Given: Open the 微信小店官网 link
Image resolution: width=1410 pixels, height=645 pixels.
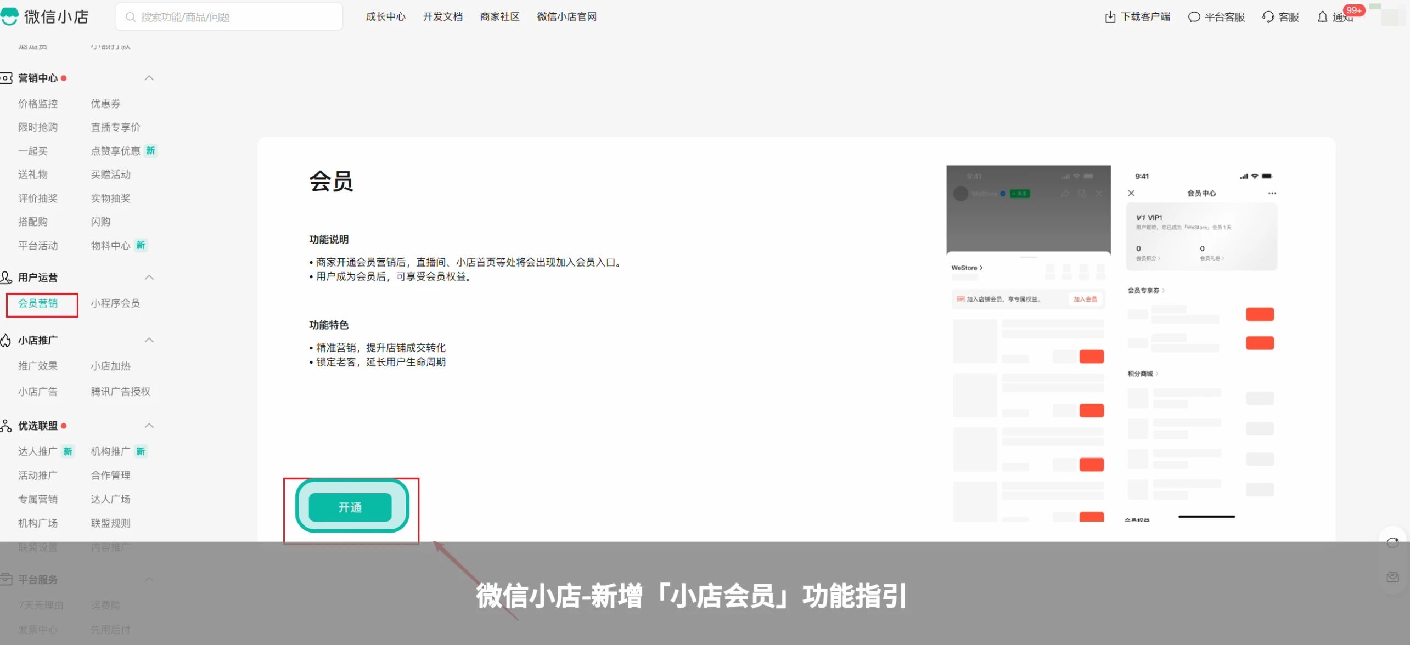Looking at the screenshot, I should point(566,17).
